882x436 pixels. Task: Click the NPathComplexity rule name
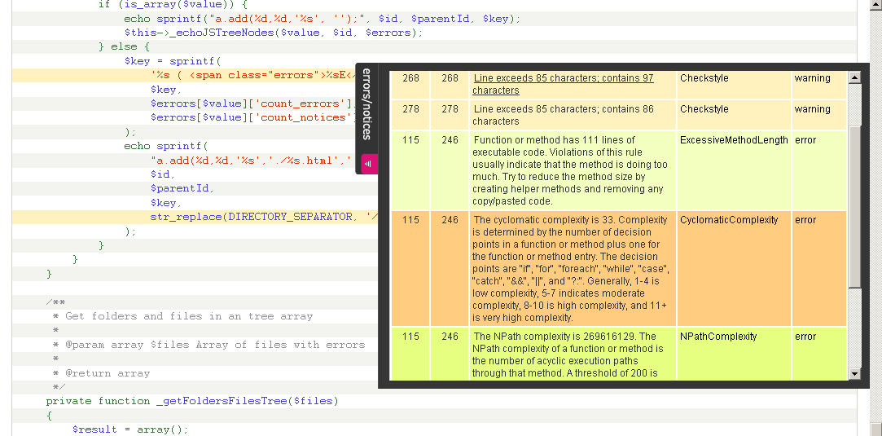[x=718, y=337]
